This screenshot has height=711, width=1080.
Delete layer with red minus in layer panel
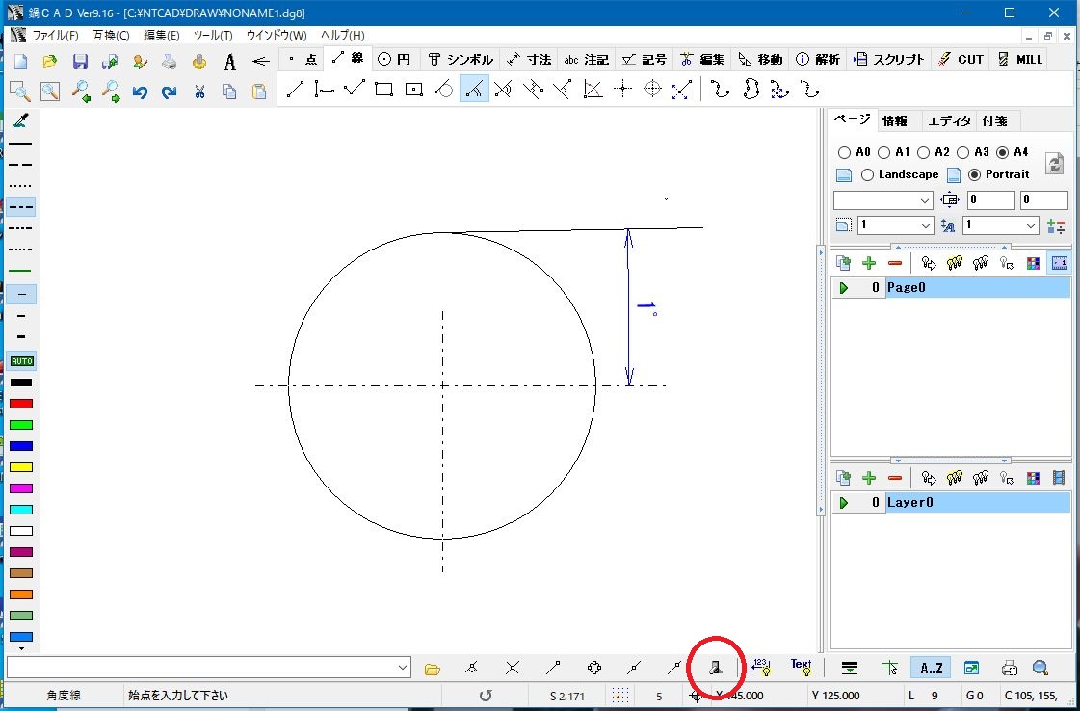click(895, 478)
